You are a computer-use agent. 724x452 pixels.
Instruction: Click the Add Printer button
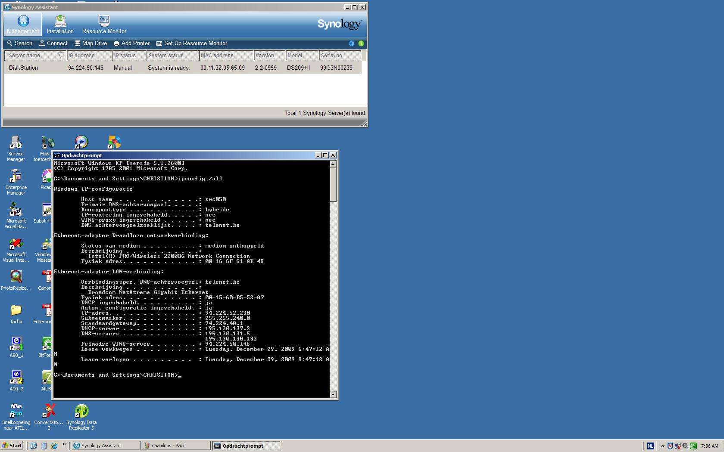pos(132,43)
